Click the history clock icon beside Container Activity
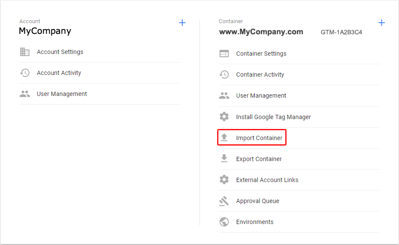The height and width of the screenshot is (245, 399). tap(224, 75)
